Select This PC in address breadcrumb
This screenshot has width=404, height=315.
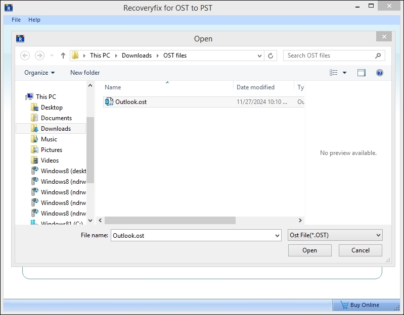(100, 56)
